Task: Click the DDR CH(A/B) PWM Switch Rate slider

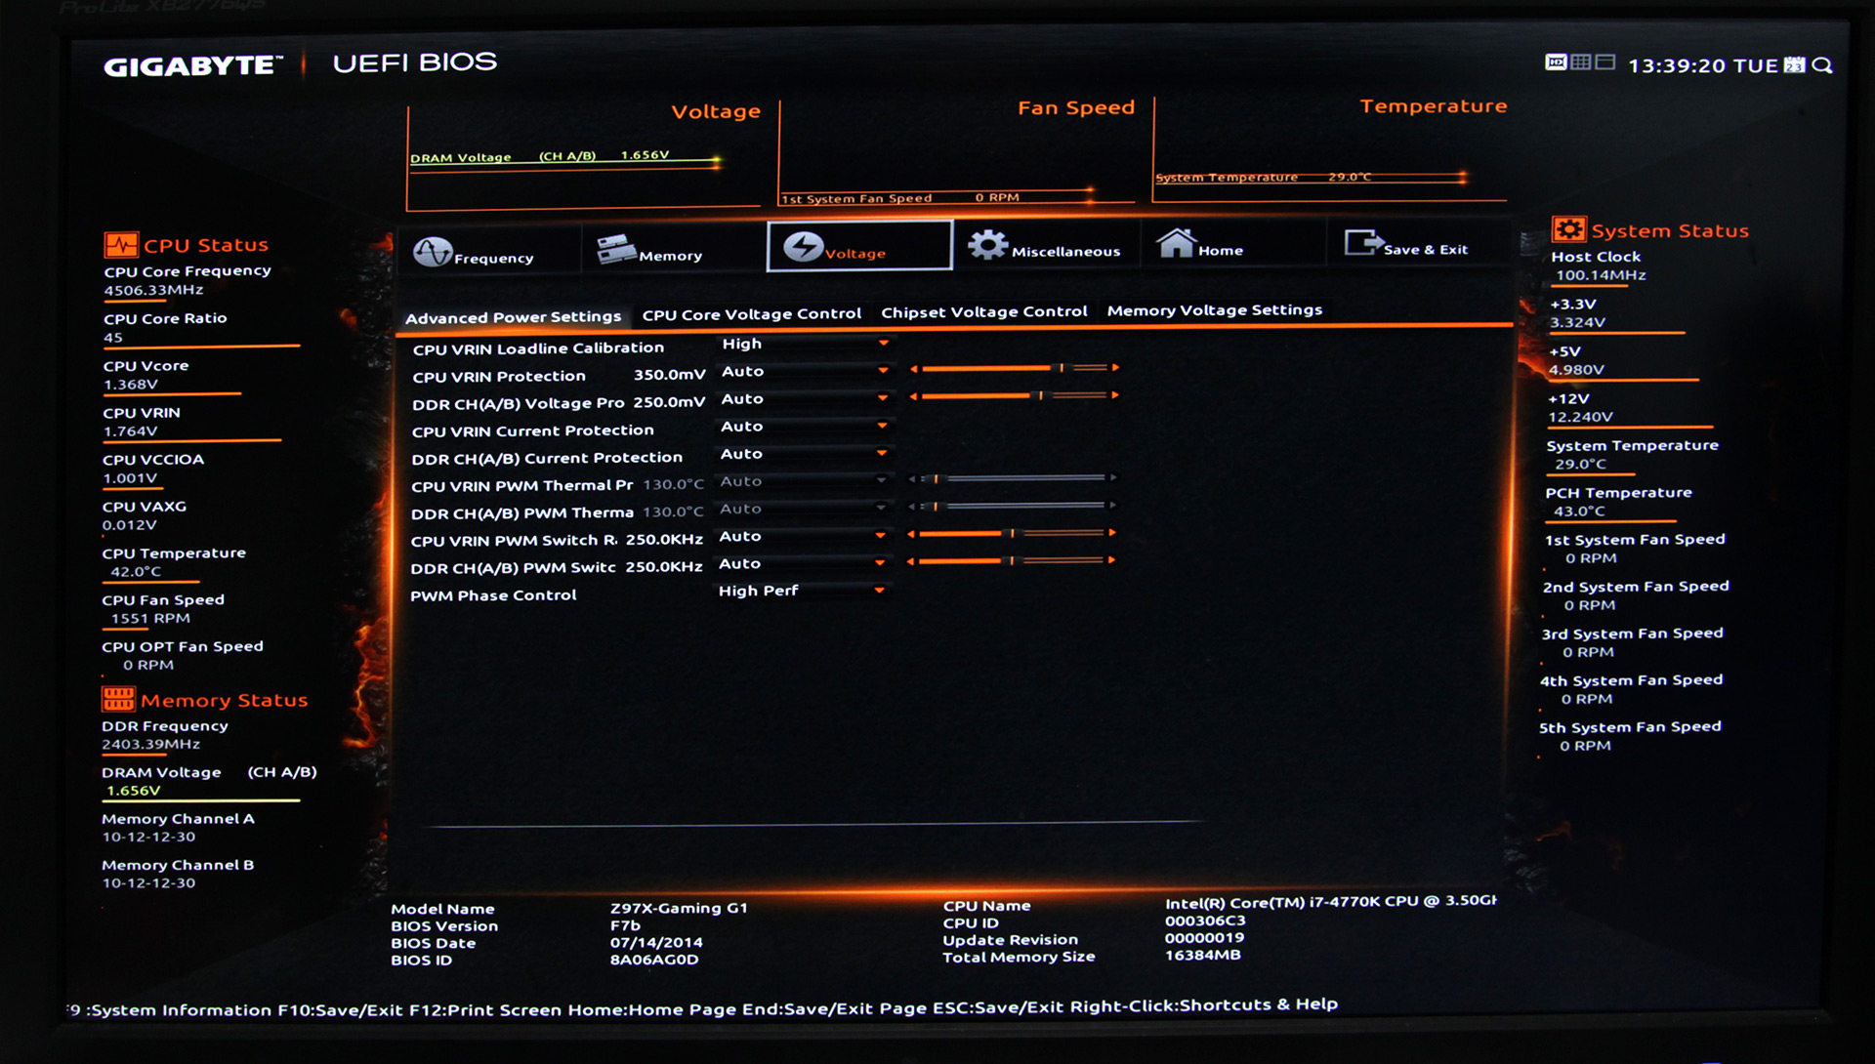Action: pyautogui.click(x=1012, y=560)
